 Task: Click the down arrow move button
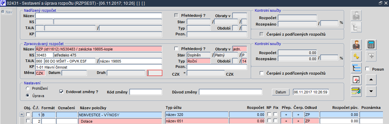(371, 91)
